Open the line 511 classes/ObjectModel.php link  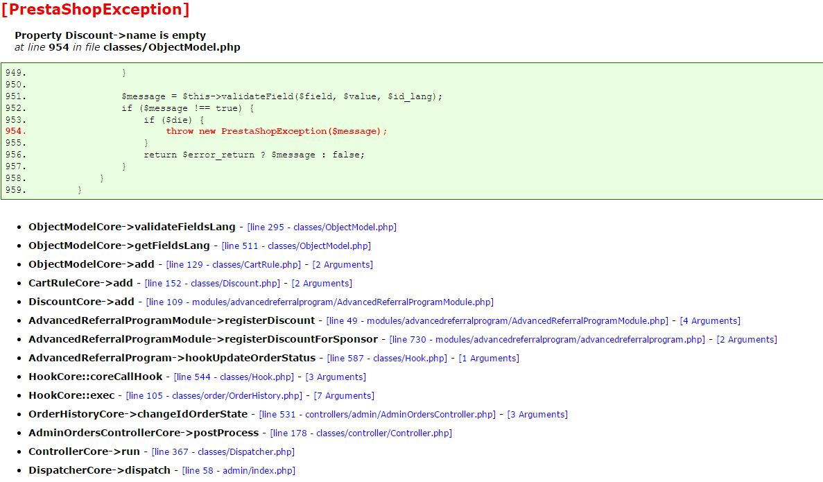[x=296, y=246]
